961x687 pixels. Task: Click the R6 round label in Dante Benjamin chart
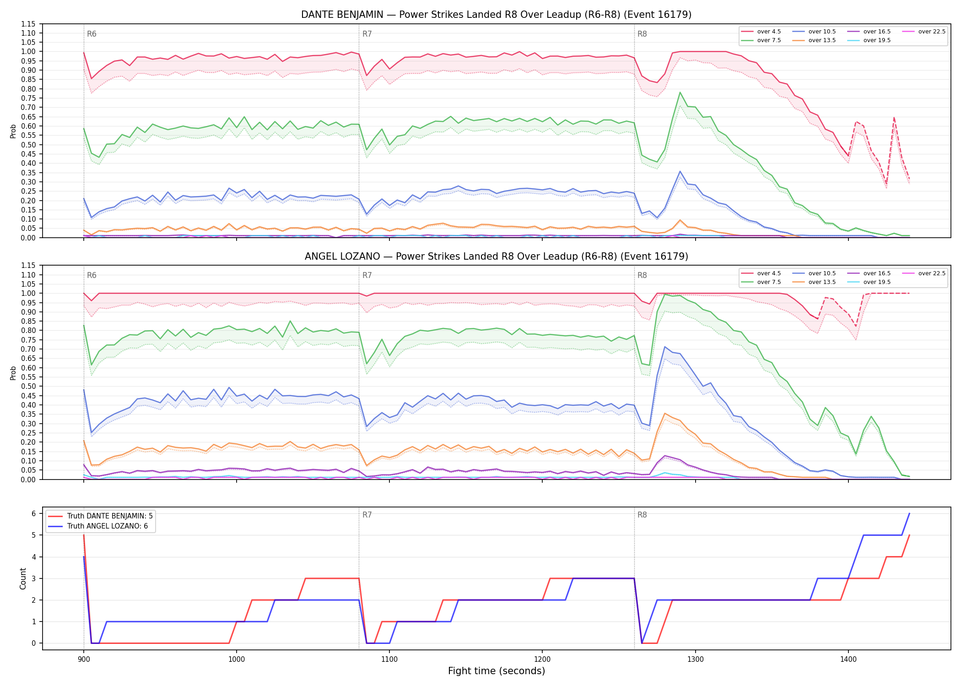[92, 34]
